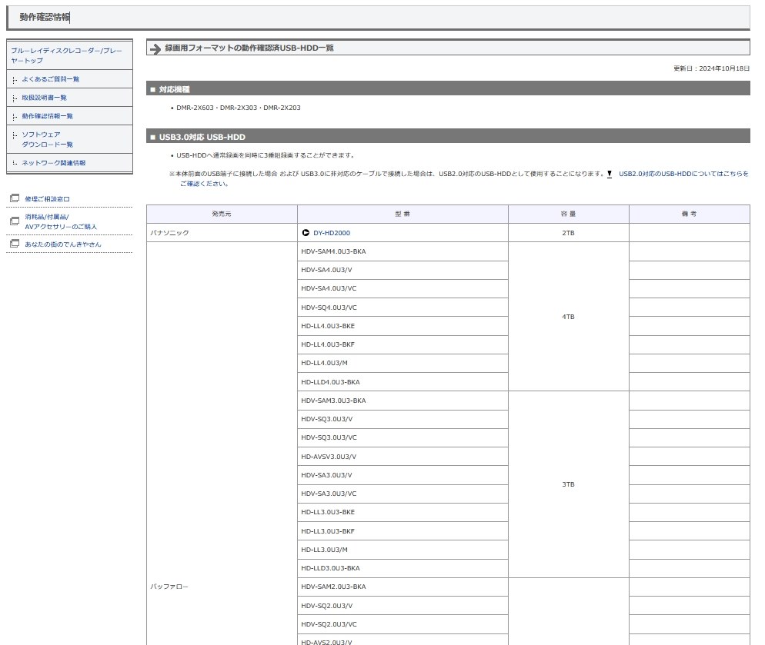The height and width of the screenshot is (645, 765).
Task: Open ブルーレイディスクレコーダー/プレーヤートップ in the sidebar
Action: point(65,55)
